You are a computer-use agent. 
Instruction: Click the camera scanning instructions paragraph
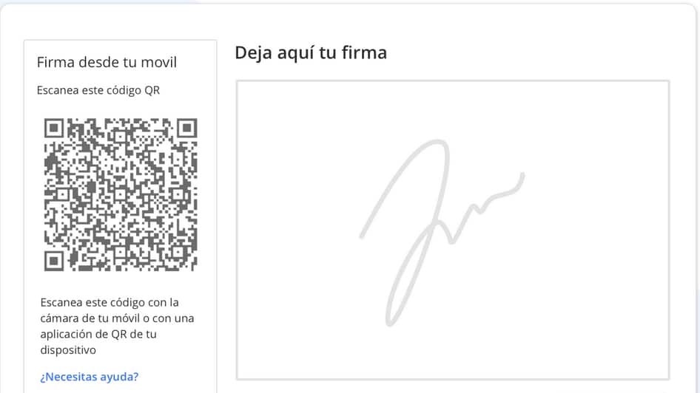point(117,327)
